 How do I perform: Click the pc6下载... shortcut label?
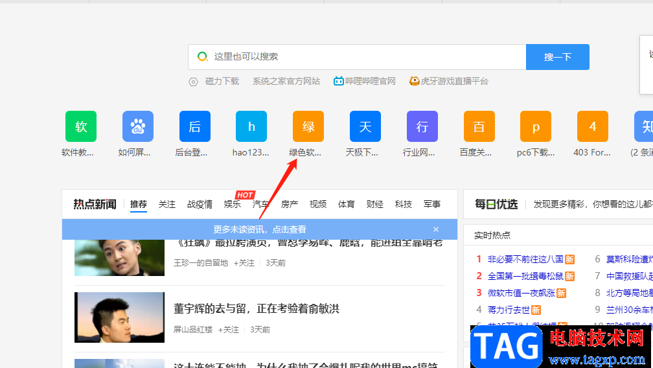(536, 152)
